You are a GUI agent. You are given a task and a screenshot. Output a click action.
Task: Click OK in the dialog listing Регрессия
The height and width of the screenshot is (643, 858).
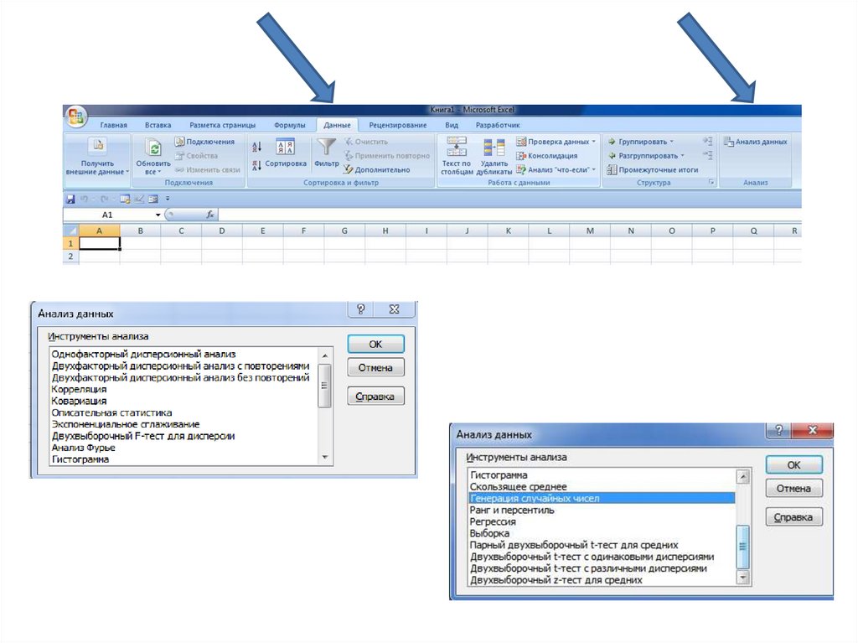[x=794, y=464]
